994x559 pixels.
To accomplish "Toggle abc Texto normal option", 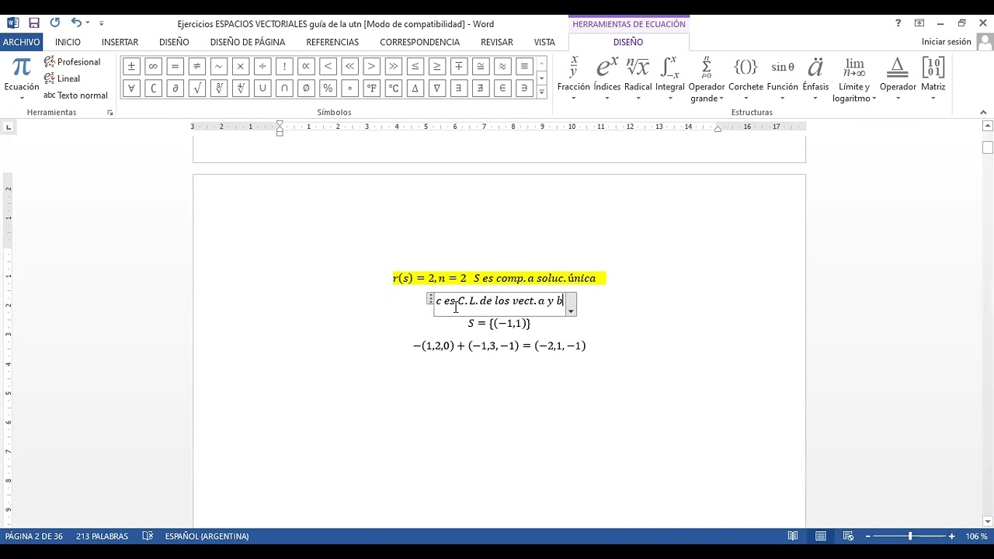I will (75, 95).
